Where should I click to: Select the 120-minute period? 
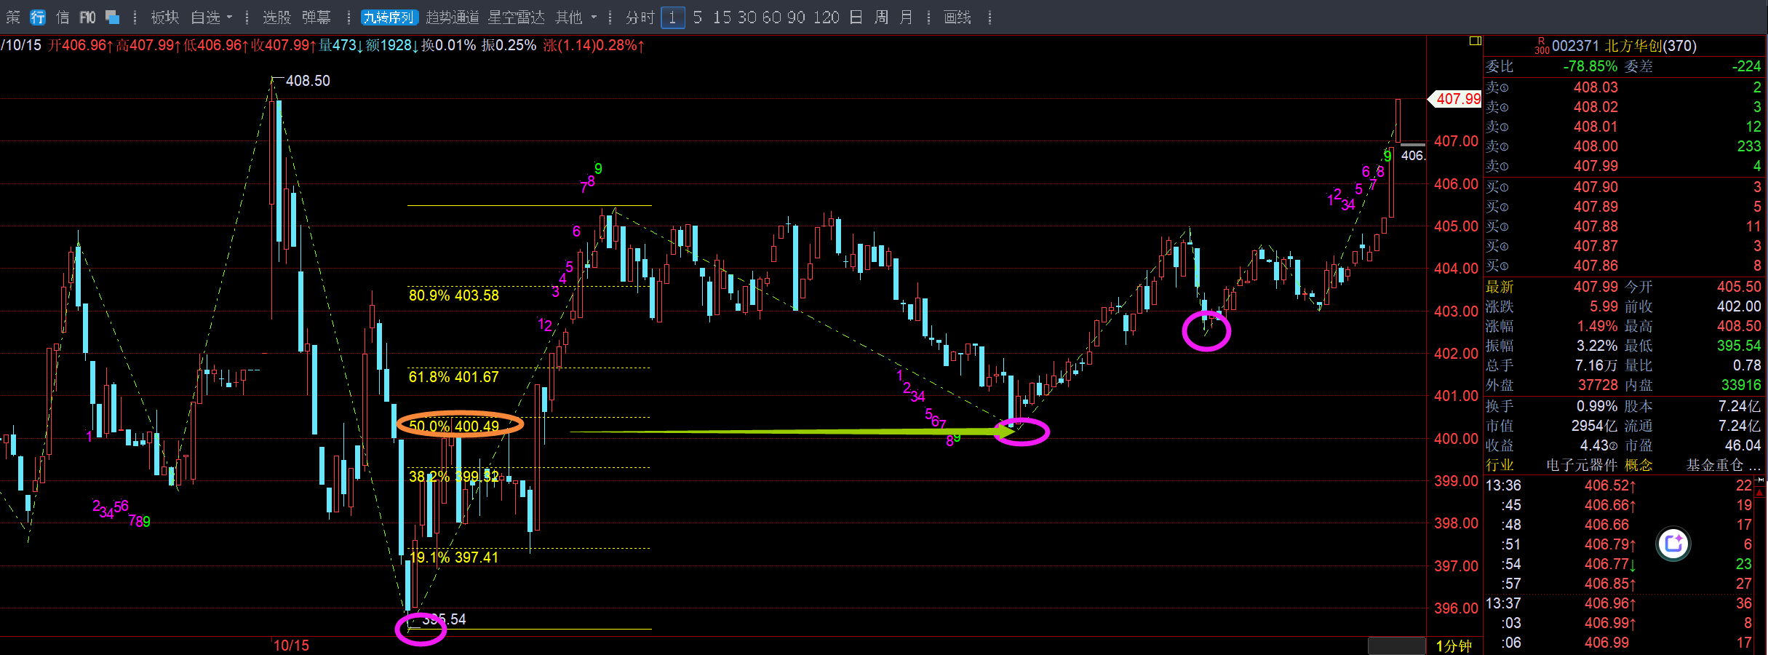click(x=827, y=17)
